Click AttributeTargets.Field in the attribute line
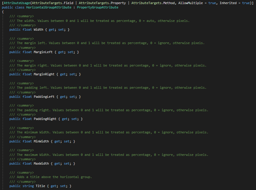The width and height of the screenshot is (256, 190). point(53,3)
